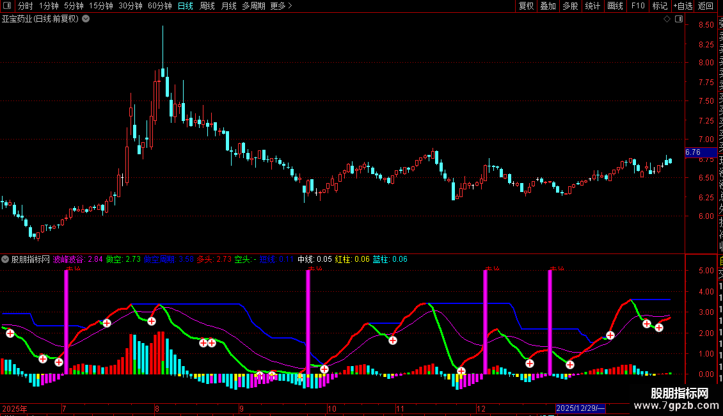723x416 pixels.
Task: Click the 2025/12/29 date marker on timeline
Action: point(580,408)
